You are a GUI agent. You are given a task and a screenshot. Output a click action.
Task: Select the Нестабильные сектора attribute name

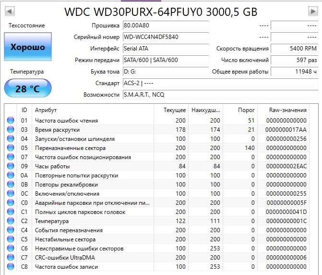point(65,239)
